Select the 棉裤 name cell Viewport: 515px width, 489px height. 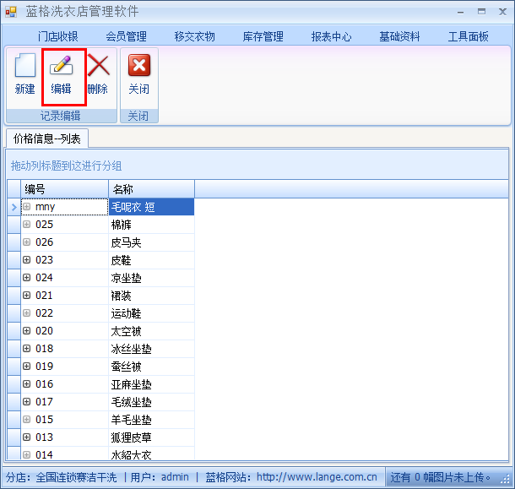pyautogui.click(x=151, y=225)
